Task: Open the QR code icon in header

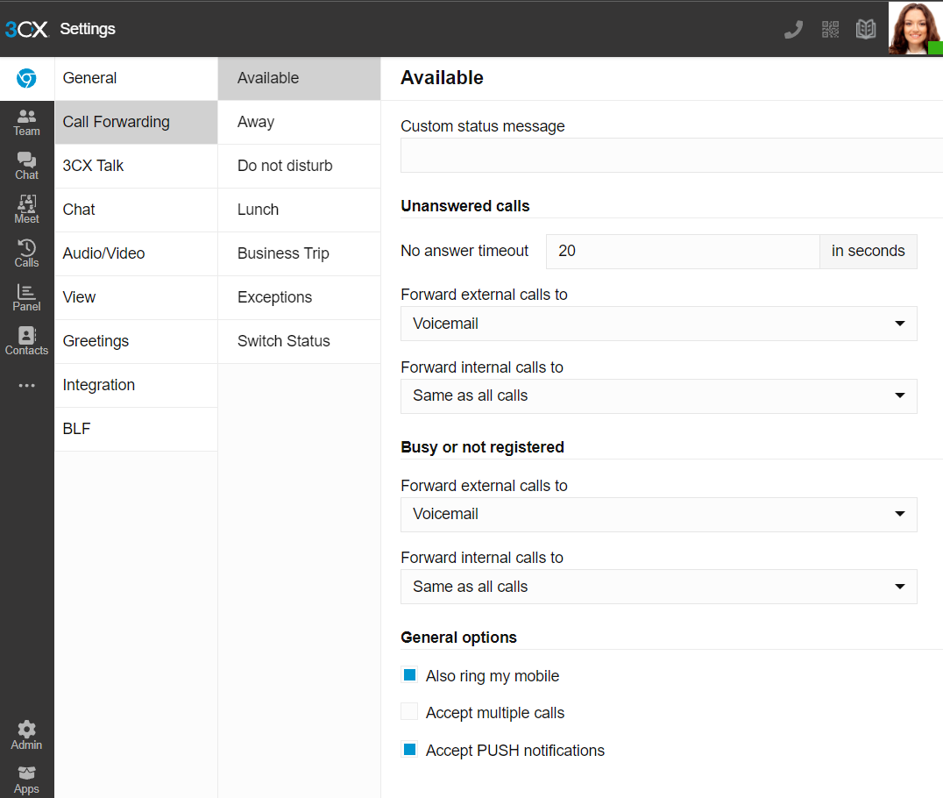Action: [x=830, y=29]
